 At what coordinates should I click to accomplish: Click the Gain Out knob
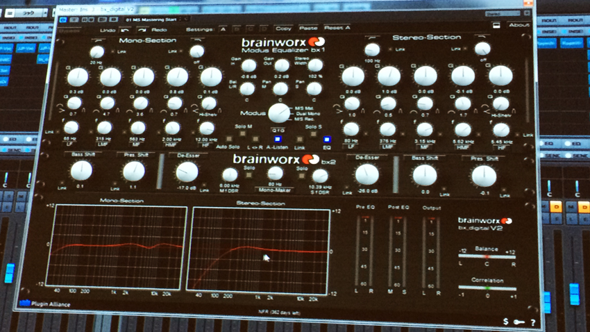(x=281, y=65)
